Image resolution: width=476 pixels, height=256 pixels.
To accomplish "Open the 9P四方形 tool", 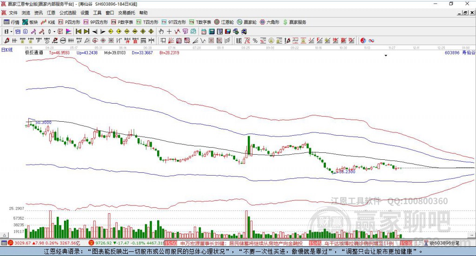I will 96,22.
